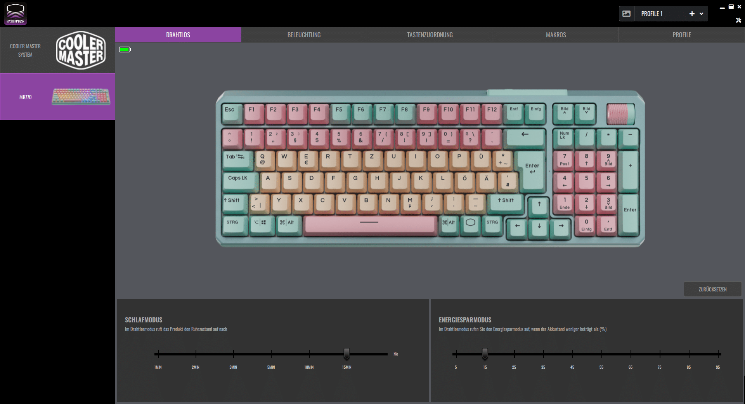Image resolution: width=745 pixels, height=404 pixels.
Task: Set Schlafmodus slider to 5MIN mark
Action: point(271,354)
